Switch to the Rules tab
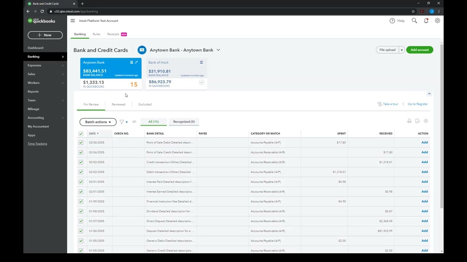The image size is (467, 262). point(96,34)
